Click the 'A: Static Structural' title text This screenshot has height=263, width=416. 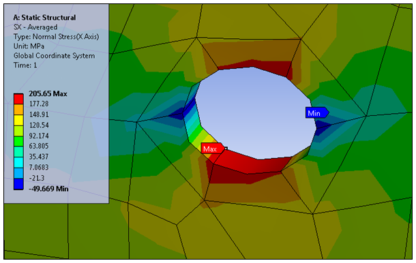click(x=44, y=18)
